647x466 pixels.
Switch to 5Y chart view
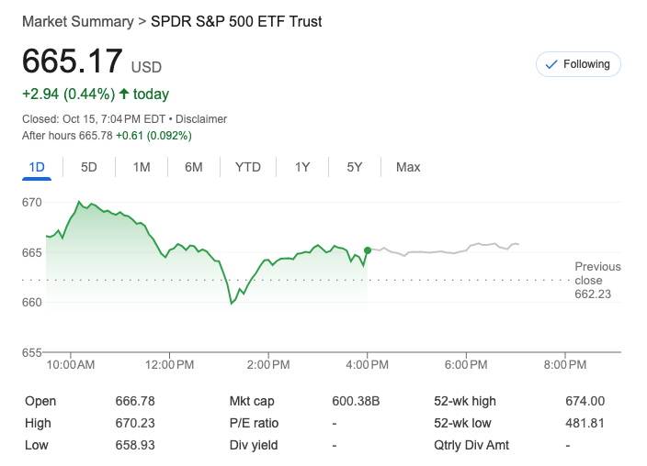coord(355,167)
